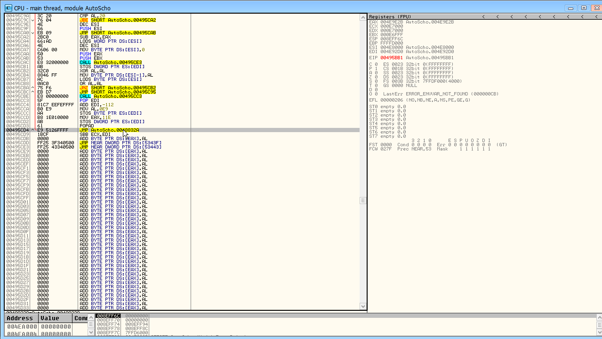Click the disassembly pane scrollbar thumb
The width and height of the screenshot is (602, 339).
[x=363, y=200]
